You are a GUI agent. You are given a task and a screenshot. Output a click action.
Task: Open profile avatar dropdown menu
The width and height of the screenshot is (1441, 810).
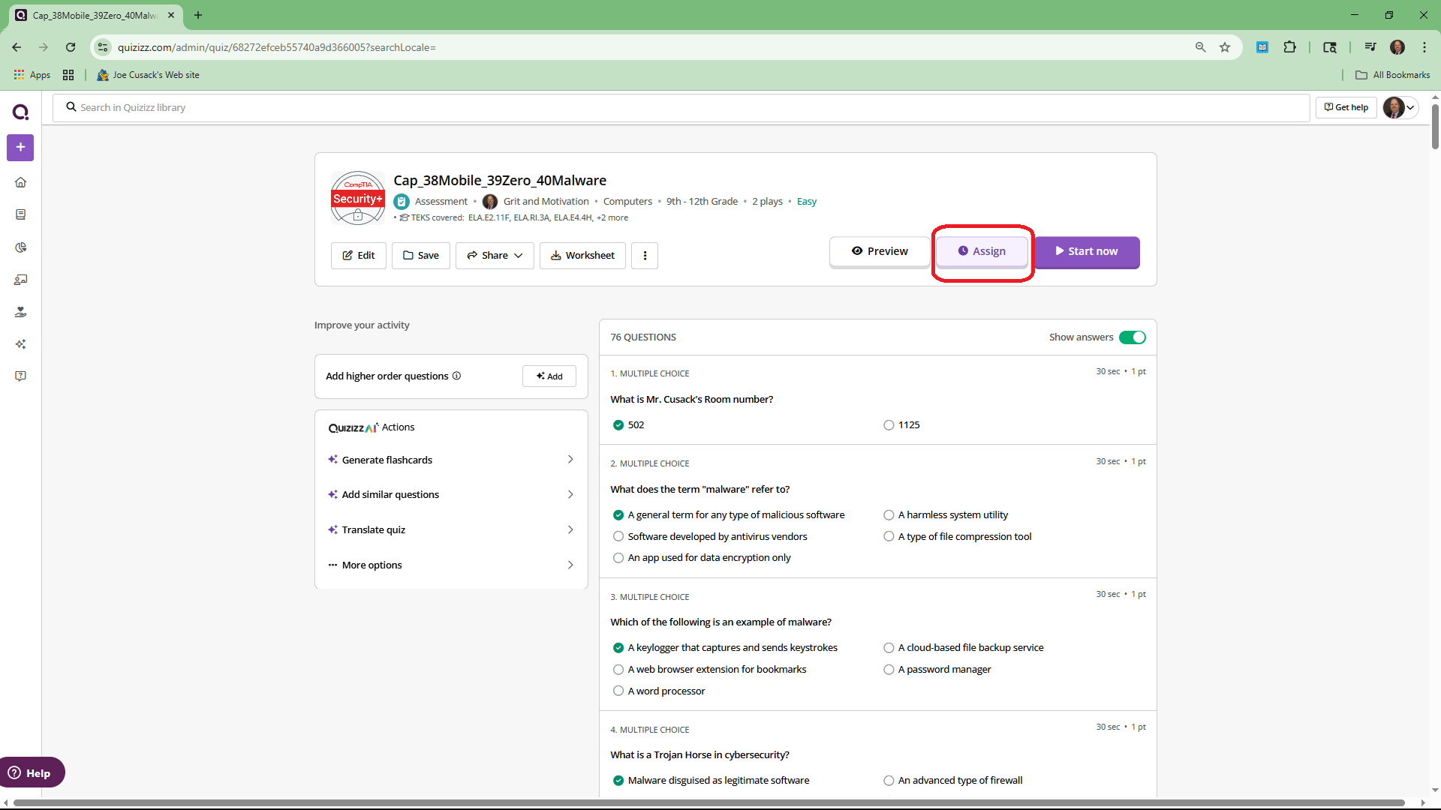[x=1400, y=107]
